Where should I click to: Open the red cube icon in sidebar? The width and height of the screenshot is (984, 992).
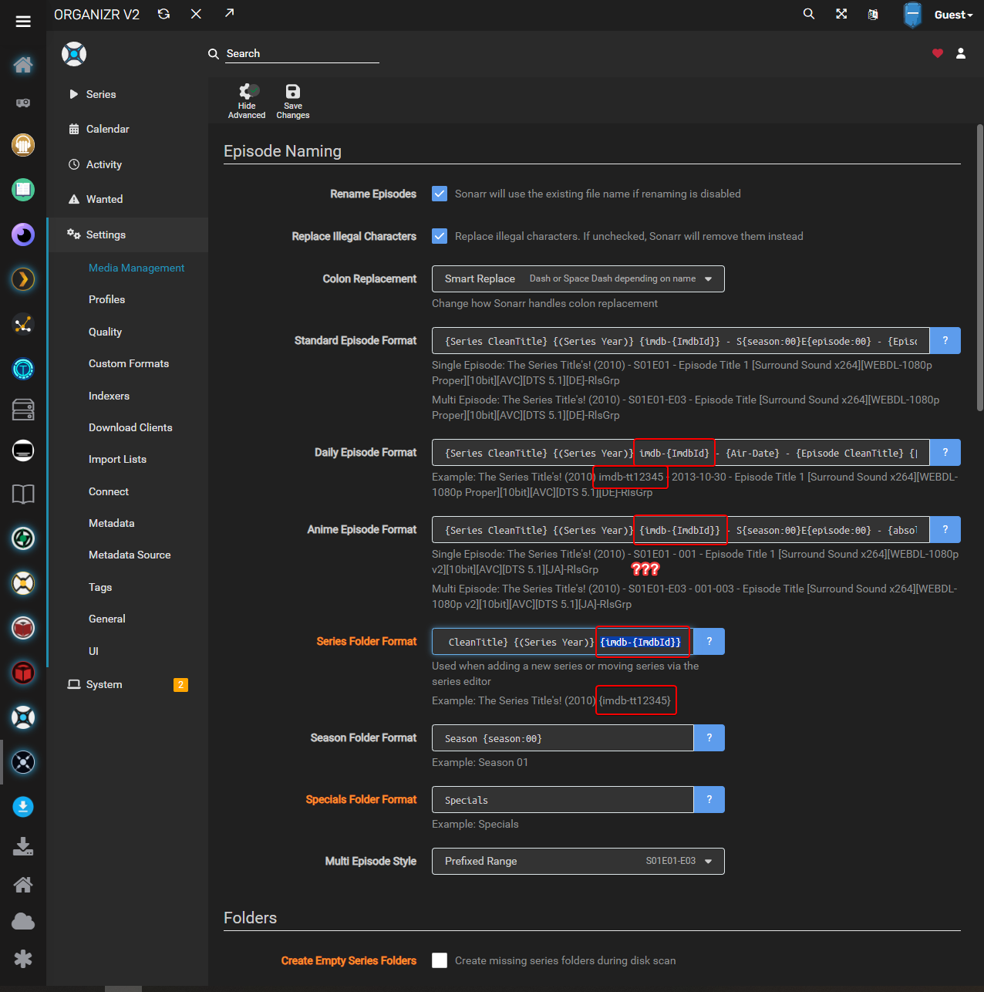(23, 673)
